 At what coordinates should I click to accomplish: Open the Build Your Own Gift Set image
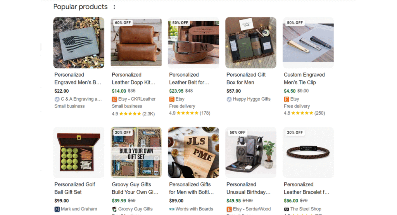pos(136,152)
